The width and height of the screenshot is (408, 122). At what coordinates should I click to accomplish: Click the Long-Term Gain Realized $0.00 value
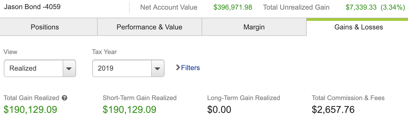219,109
